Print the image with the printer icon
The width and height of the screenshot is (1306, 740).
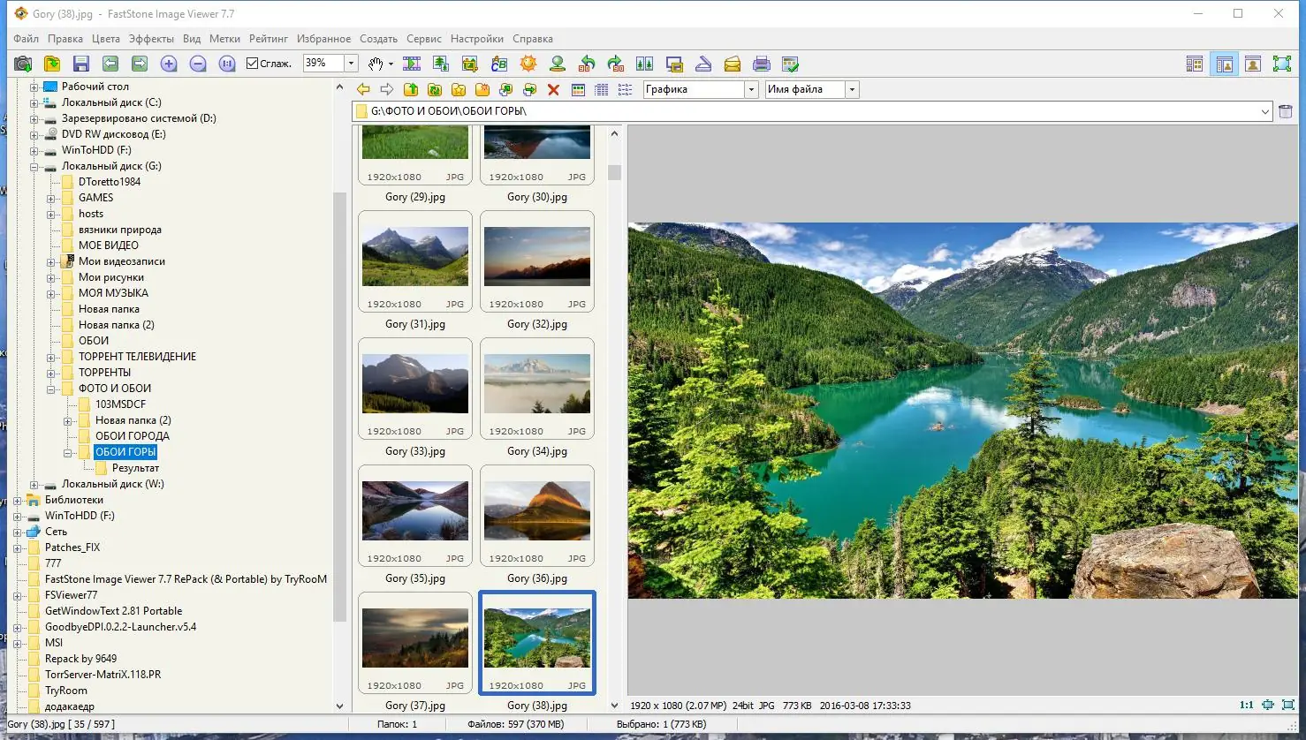pos(762,64)
